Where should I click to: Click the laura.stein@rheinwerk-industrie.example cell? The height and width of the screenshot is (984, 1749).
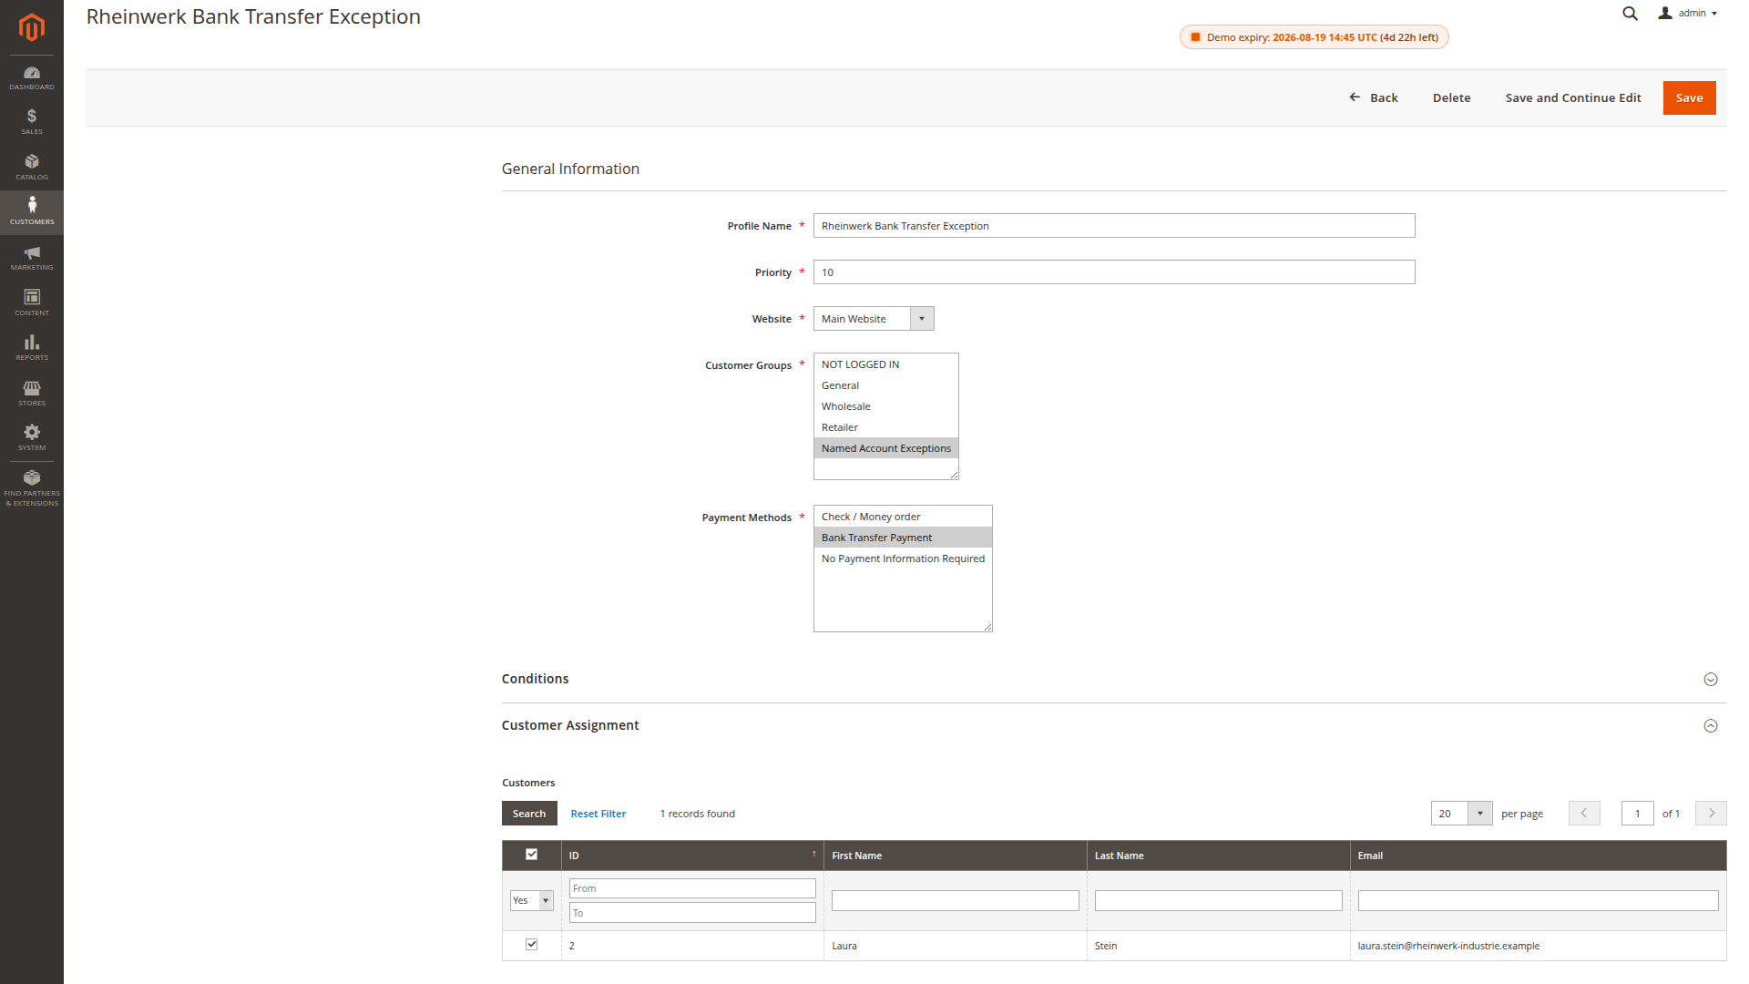[1538, 946]
